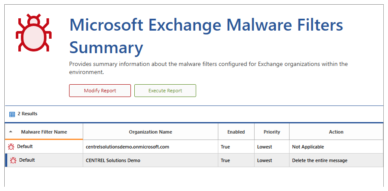Viewport: 388px width, 191px height.
Task: Sort by Action column header
Action: [x=336, y=132]
